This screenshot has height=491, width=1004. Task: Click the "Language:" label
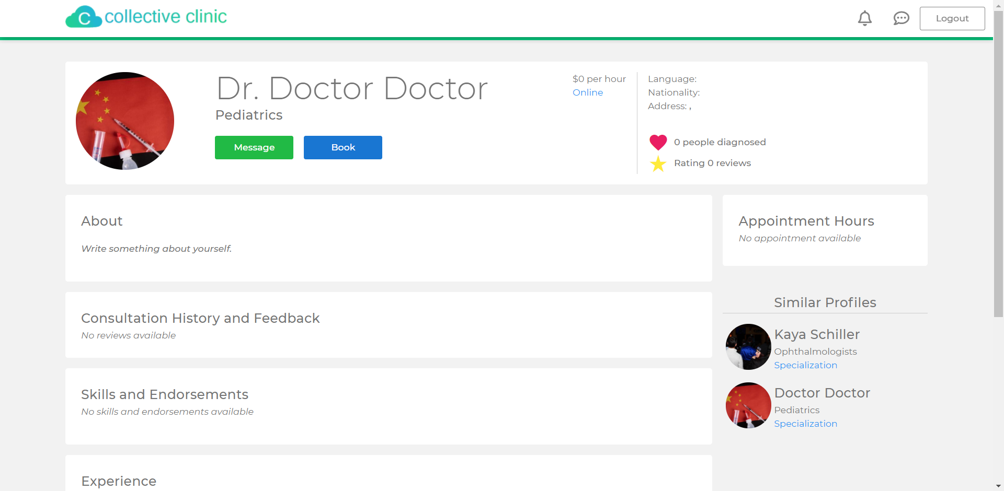click(x=672, y=79)
